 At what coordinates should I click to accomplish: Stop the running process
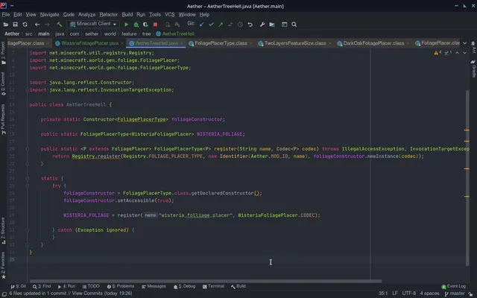click(x=155, y=25)
